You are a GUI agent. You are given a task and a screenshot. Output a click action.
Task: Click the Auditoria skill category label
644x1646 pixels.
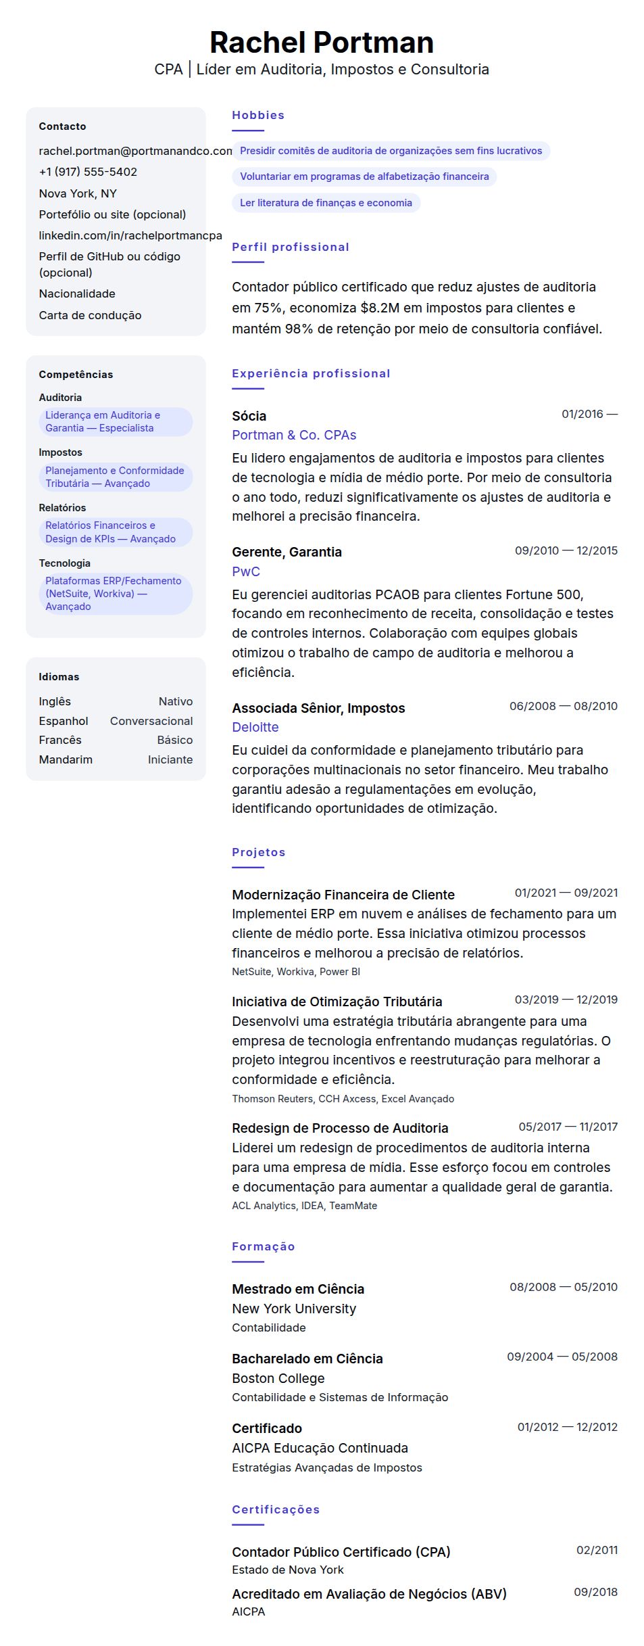(60, 398)
